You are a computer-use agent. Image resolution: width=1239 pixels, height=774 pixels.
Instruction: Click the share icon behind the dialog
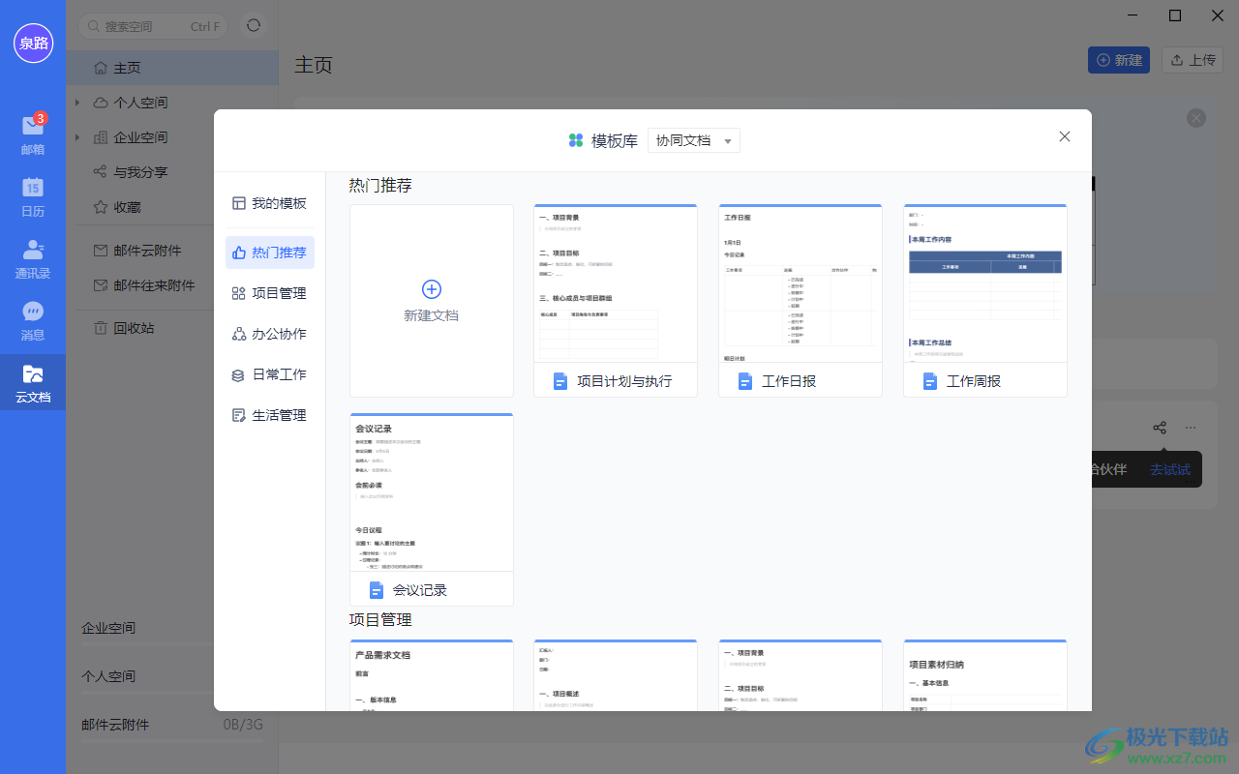point(1160,427)
